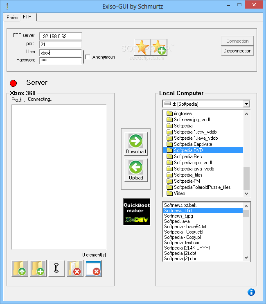Create new folder icon with plus
Screen dimensions: 266x304
click(38, 268)
